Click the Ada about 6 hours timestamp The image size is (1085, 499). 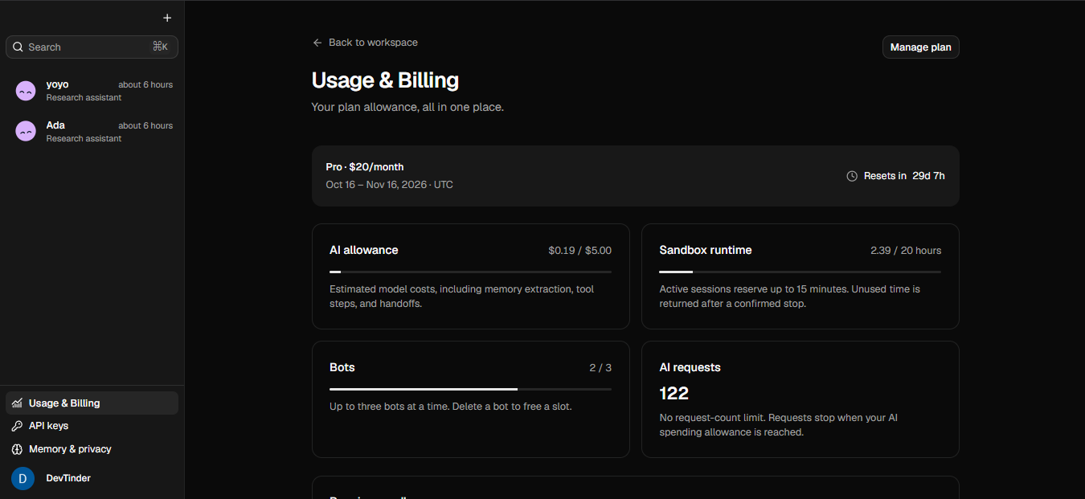145,126
